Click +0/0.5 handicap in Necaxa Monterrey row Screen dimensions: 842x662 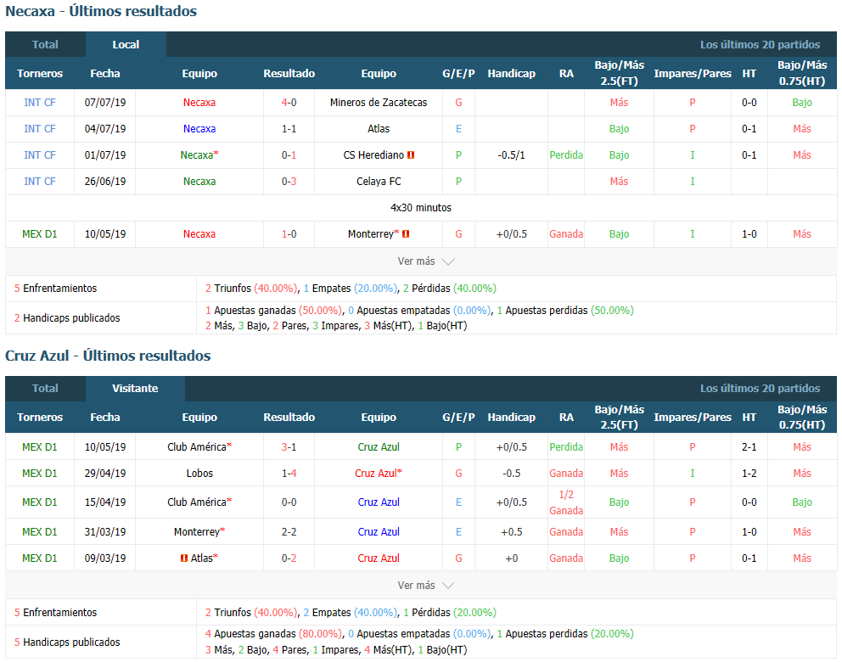511,234
